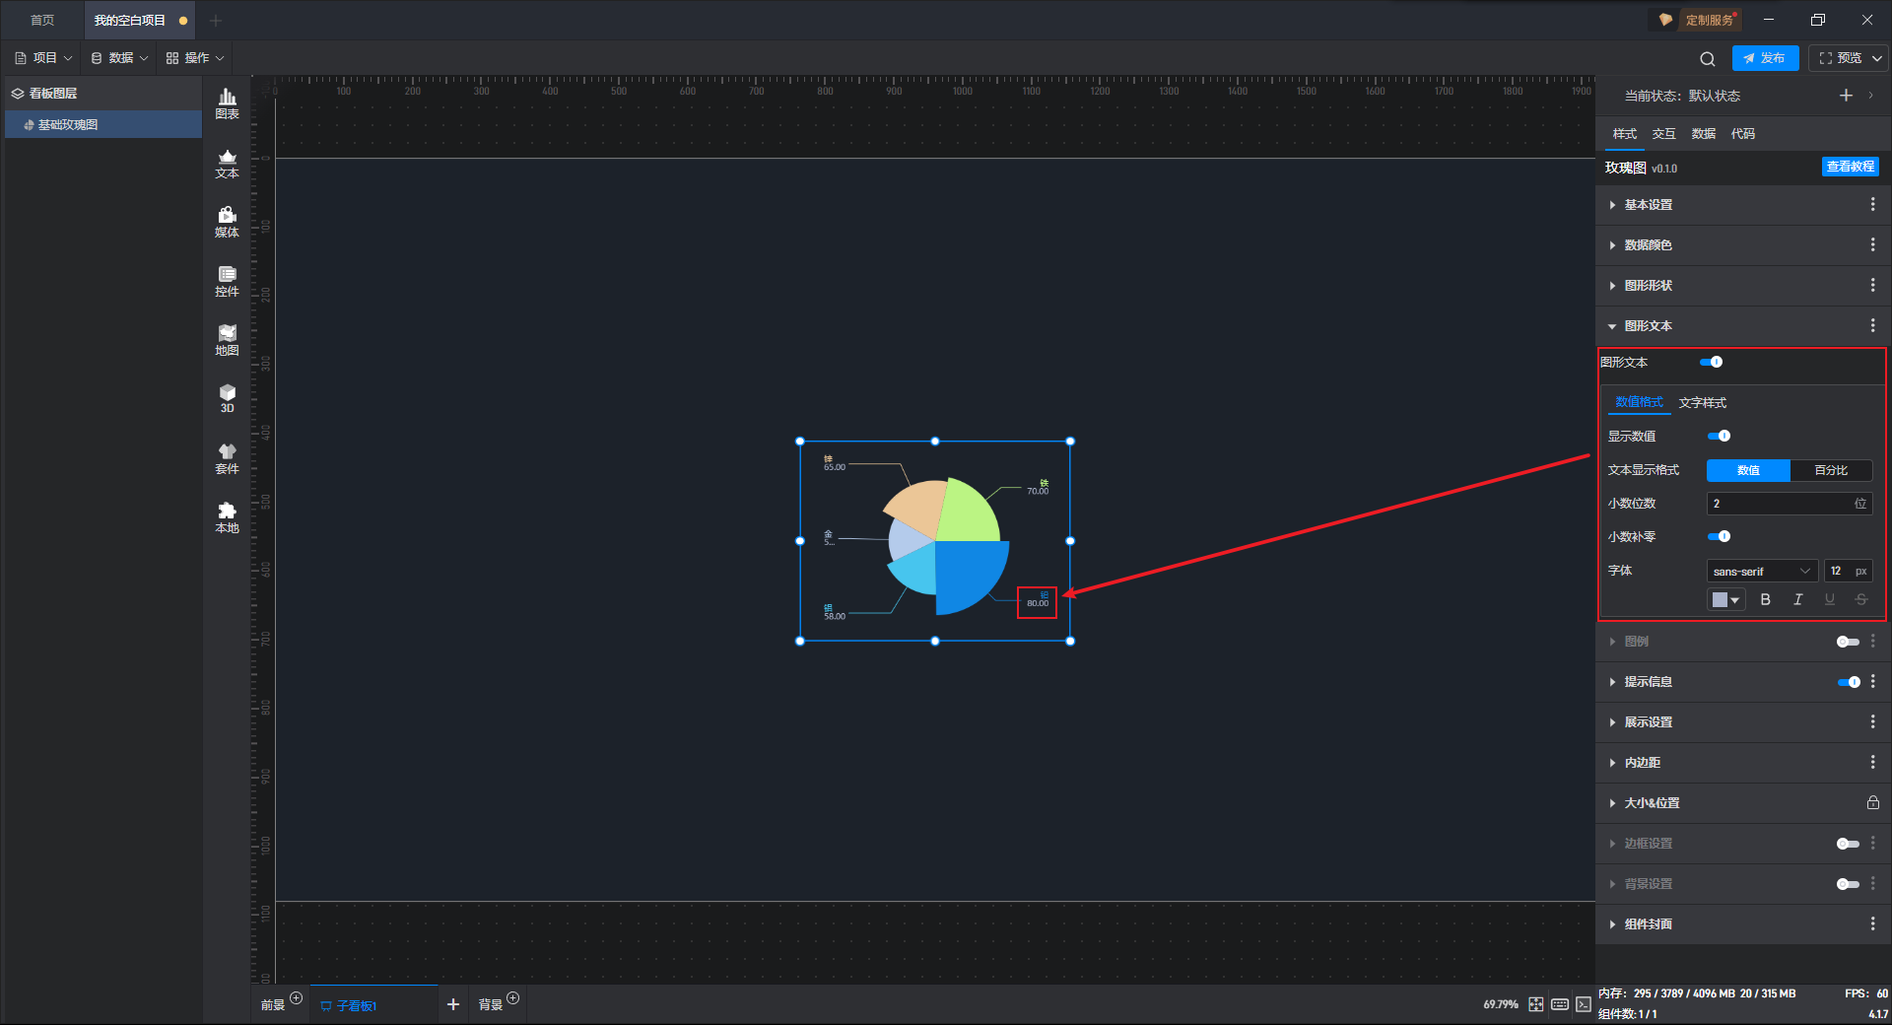The width and height of the screenshot is (1892, 1025).
Task: Add a new 背景 background layer
Action: (x=512, y=998)
